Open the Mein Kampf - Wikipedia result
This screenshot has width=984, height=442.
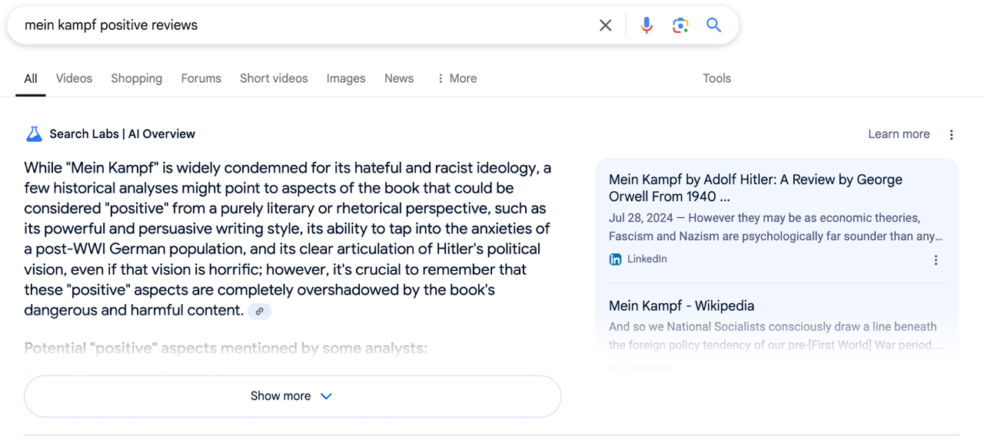point(682,305)
